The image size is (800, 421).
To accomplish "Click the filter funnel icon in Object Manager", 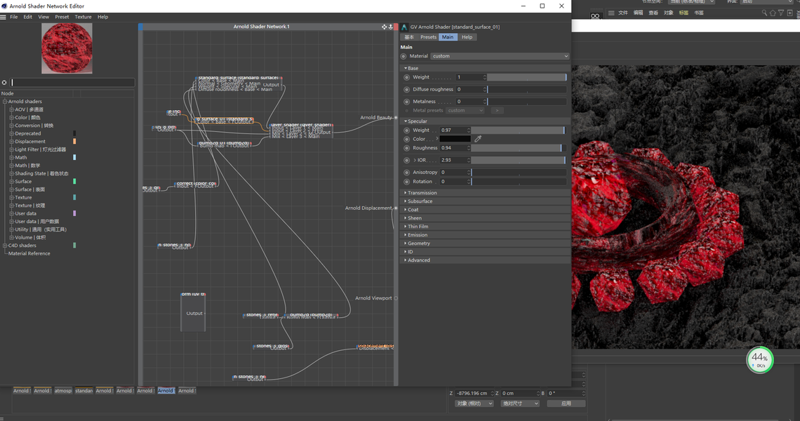I will click(x=780, y=13).
